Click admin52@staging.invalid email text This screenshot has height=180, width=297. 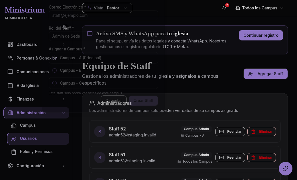coord(133,135)
